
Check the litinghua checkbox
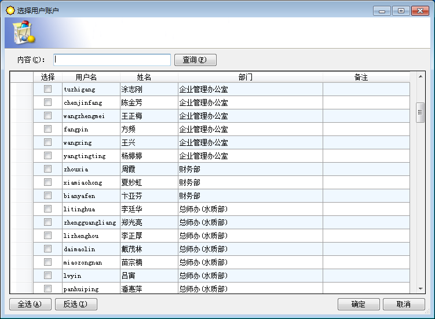tap(47, 209)
